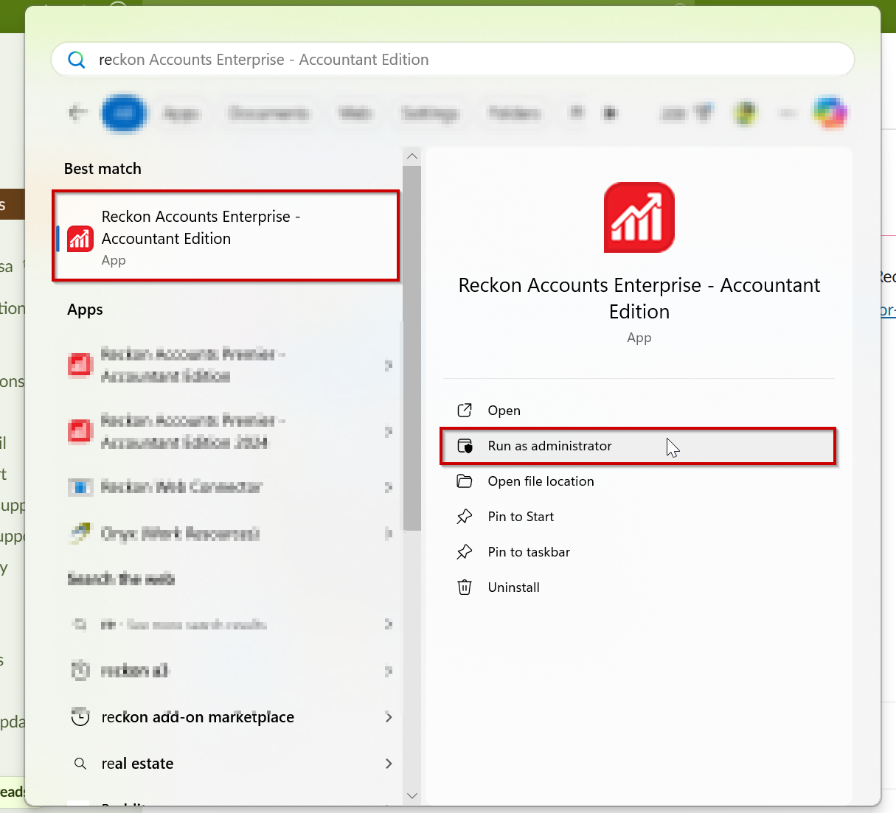Choose Open in the app actions
The width and height of the screenshot is (896, 813).
pos(639,411)
